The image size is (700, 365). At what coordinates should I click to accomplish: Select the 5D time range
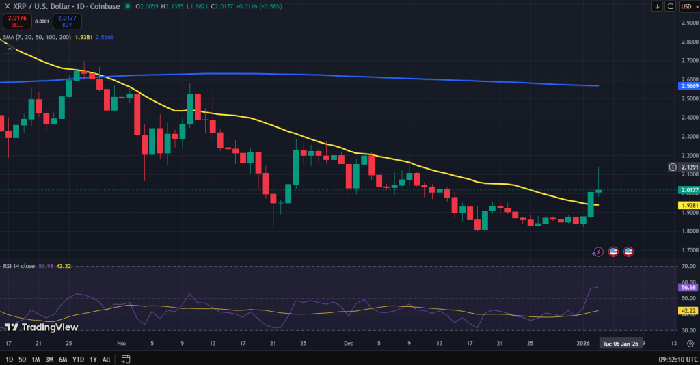tap(23, 360)
